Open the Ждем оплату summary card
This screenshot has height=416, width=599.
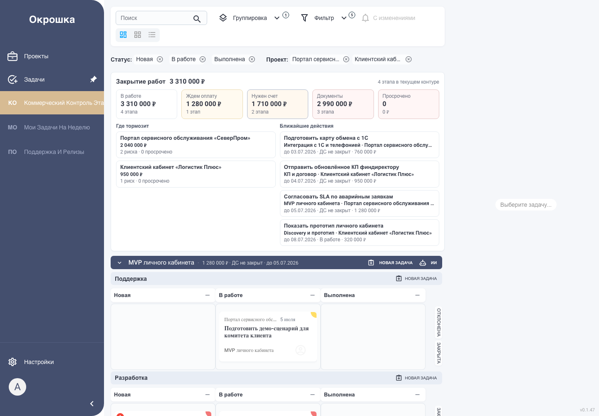(x=212, y=104)
